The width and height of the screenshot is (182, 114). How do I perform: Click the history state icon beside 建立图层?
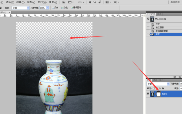tap(153, 27)
